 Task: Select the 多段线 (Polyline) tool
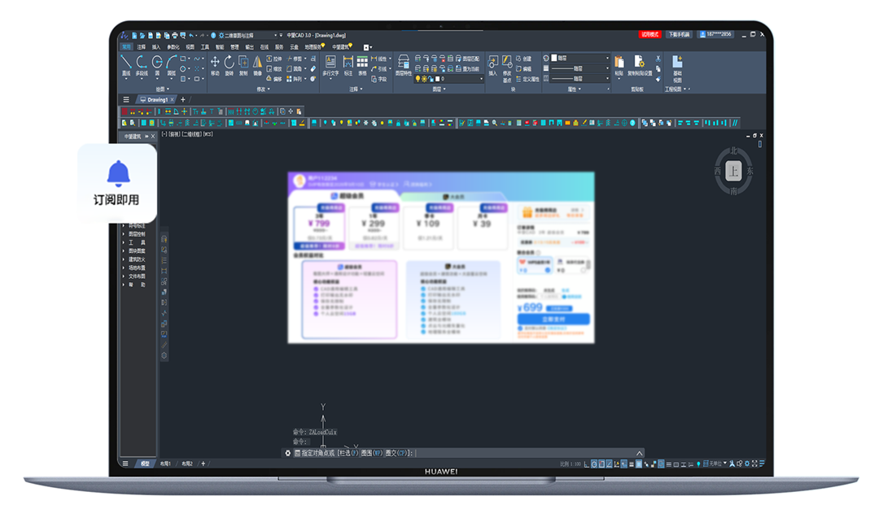pyautogui.click(x=142, y=65)
